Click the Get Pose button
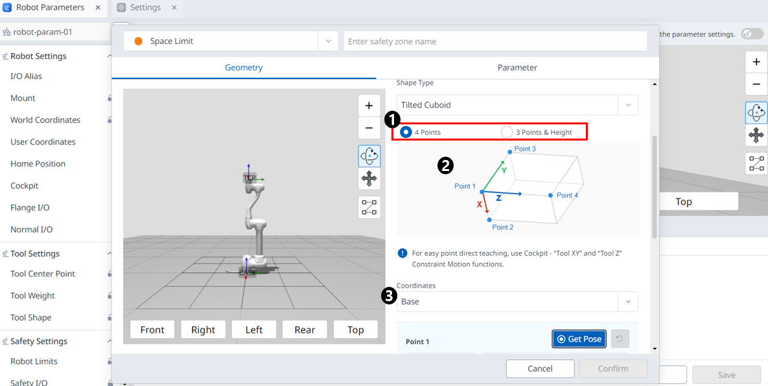This screenshot has width=768, height=386. pyautogui.click(x=579, y=339)
